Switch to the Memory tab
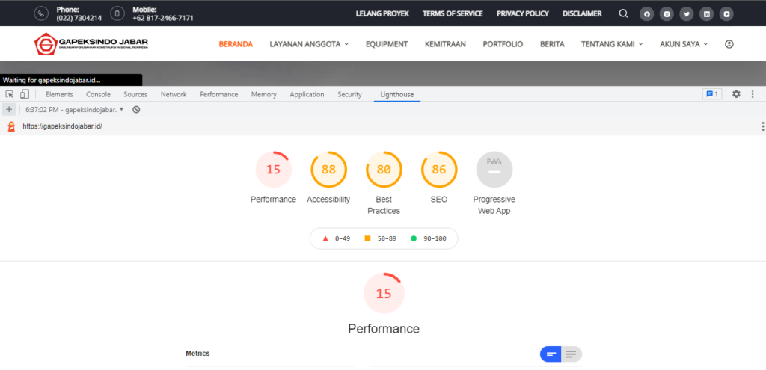Image resolution: width=766 pixels, height=370 pixels. pos(264,95)
